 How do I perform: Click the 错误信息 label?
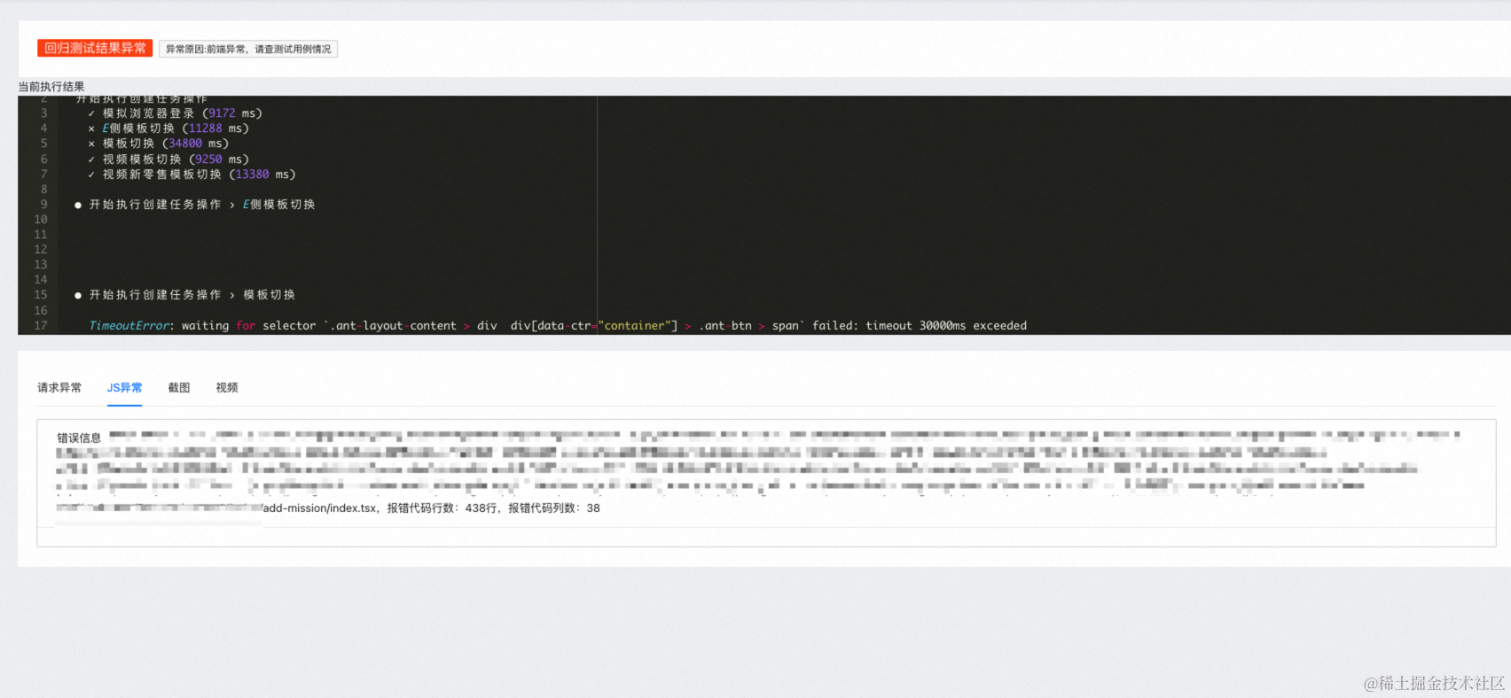pyautogui.click(x=79, y=438)
